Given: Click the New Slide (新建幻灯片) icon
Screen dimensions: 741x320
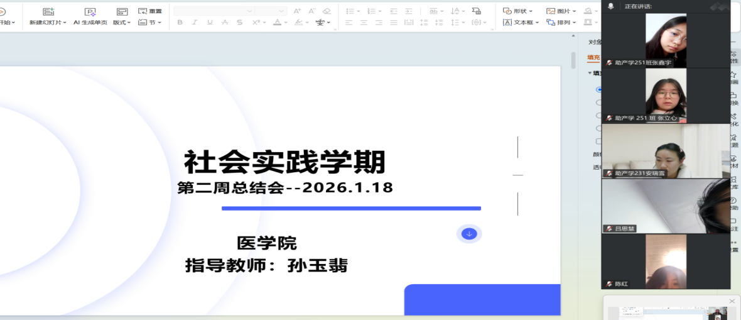Looking at the screenshot, I should (48, 12).
